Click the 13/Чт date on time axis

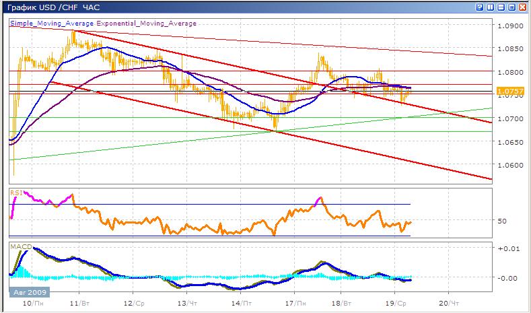(x=184, y=304)
